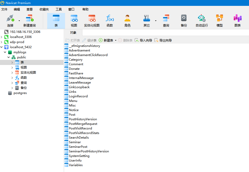249x172 pixels.
Task: Expand the localhost_3306 connection node
Action: (x=2, y=37)
